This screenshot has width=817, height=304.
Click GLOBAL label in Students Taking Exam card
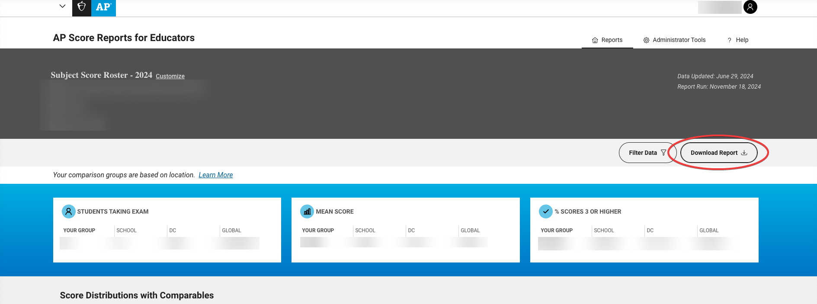231,230
